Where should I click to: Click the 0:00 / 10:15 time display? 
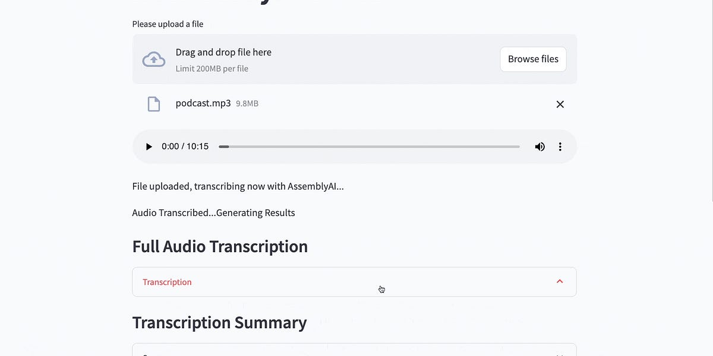tap(185, 146)
